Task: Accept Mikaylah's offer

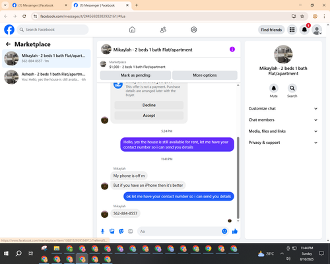Action: 149,115
